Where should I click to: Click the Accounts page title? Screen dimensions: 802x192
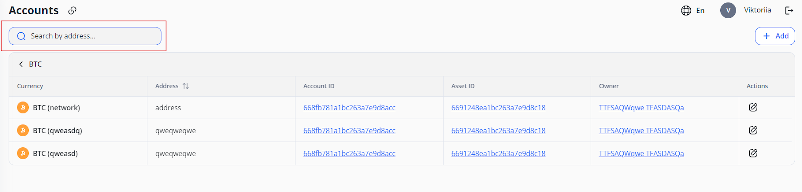coord(34,10)
